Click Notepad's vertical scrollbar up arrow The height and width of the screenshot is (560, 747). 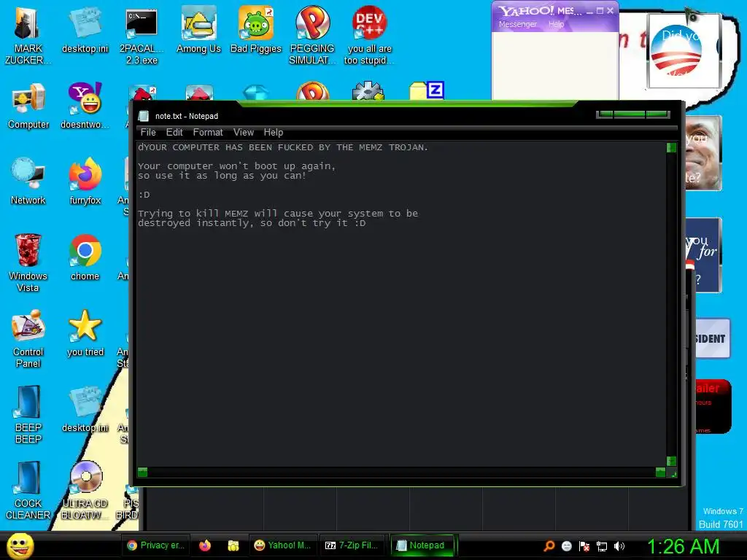coord(671,147)
